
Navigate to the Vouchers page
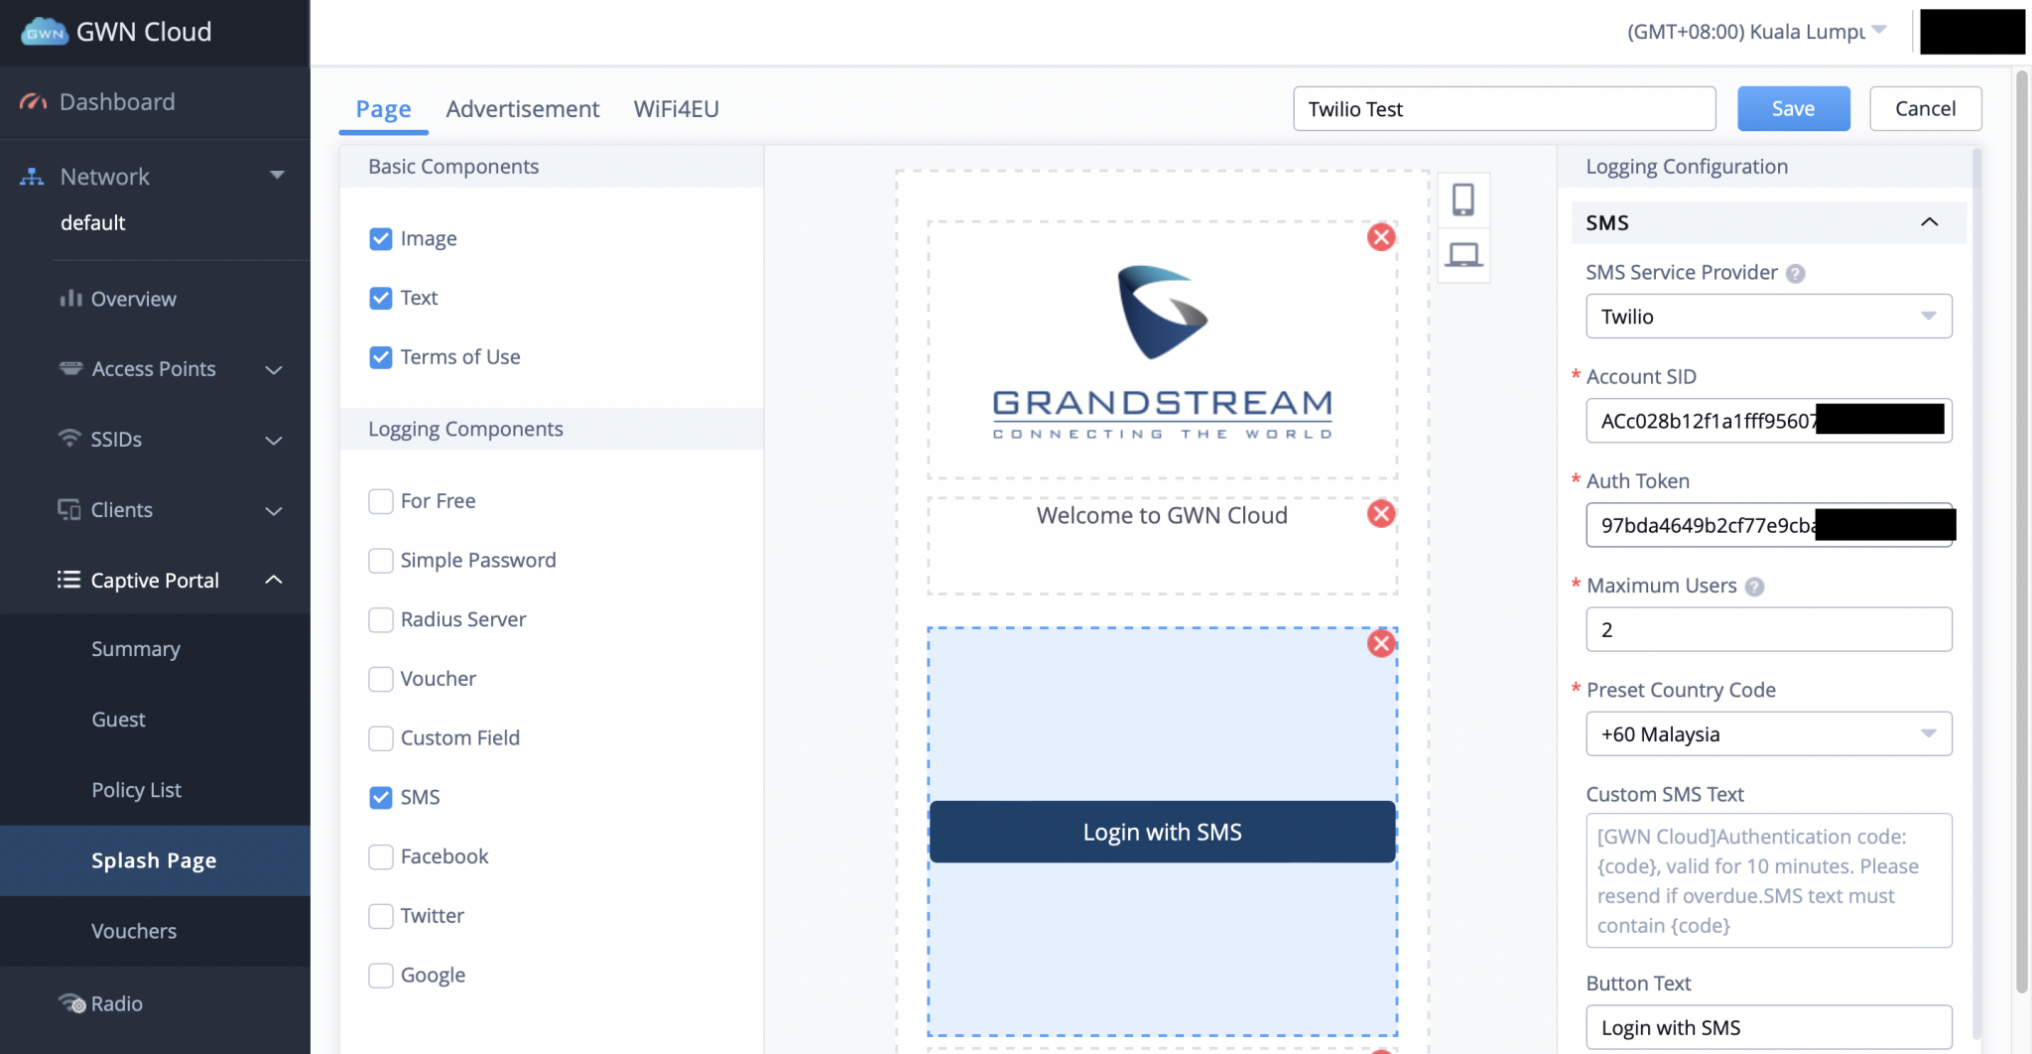[134, 931]
